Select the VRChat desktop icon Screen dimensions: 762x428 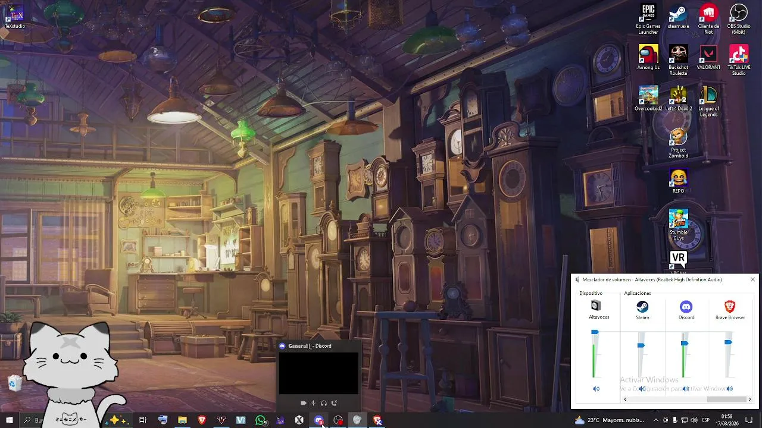(678, 262)
